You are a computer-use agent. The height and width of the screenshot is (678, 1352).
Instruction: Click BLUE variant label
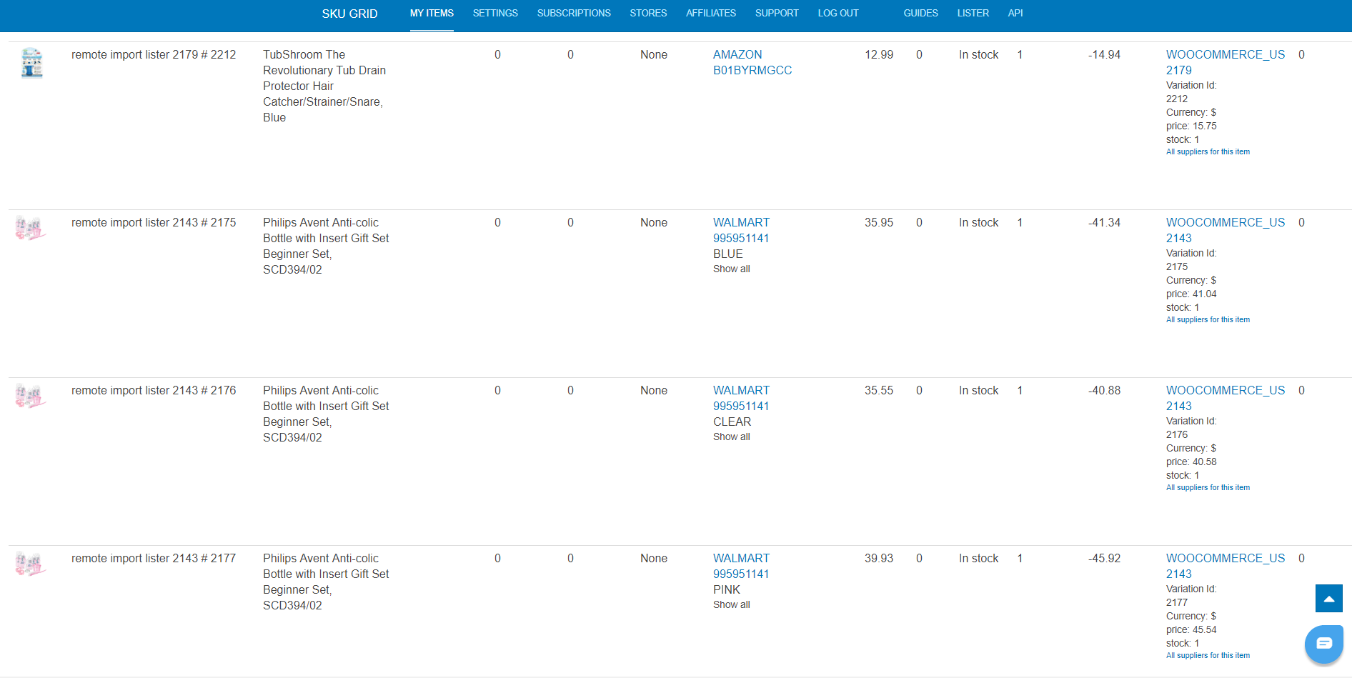point(728,254)
